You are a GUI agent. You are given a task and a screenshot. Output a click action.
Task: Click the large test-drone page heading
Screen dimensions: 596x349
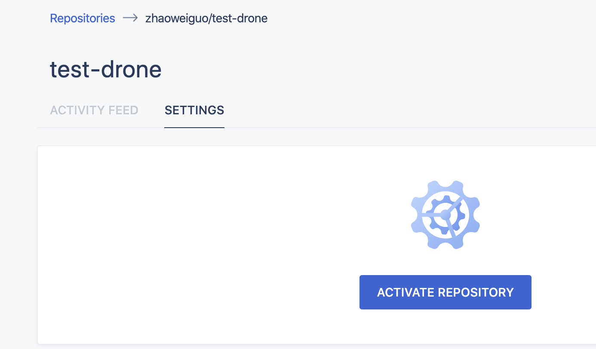click(106, 69)
